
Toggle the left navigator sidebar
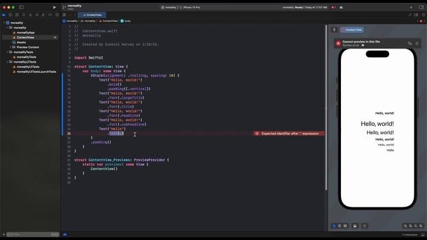21,7
